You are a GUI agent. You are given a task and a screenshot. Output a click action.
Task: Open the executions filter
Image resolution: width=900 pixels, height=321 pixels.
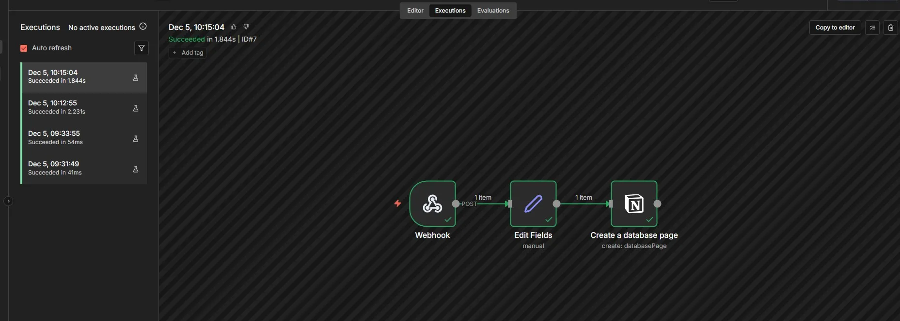pyautogui.click(x=142, y=48)
